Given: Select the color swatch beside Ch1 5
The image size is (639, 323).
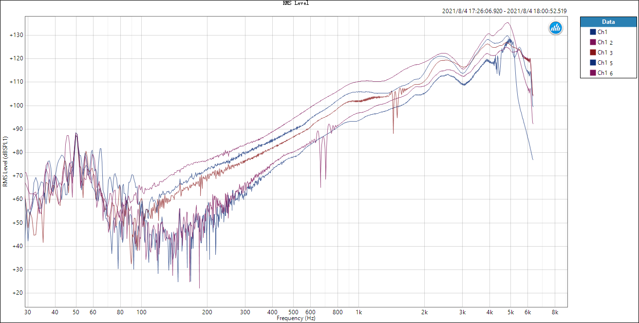Looking at the screenshot, I should coord(593,63).
